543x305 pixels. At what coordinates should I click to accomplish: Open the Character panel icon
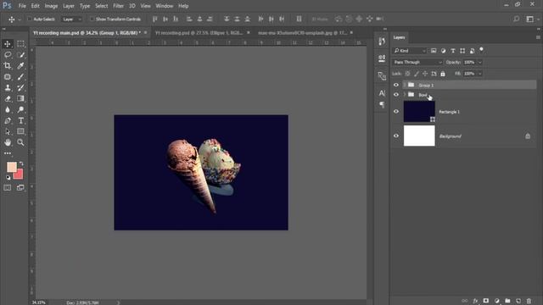tap(382, 93)
